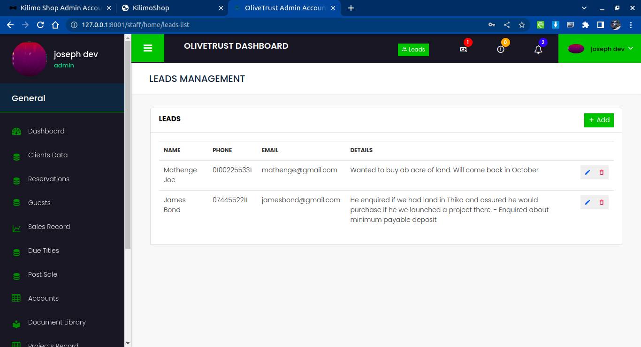Click the green Leads button in header
Viewport: 641px width, 347px height.
pos(413,50)
